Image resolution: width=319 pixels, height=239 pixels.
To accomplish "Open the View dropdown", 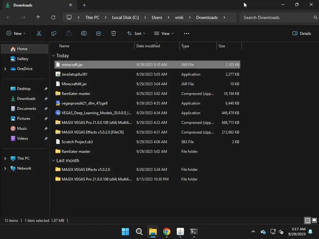I will coord(164,34).
